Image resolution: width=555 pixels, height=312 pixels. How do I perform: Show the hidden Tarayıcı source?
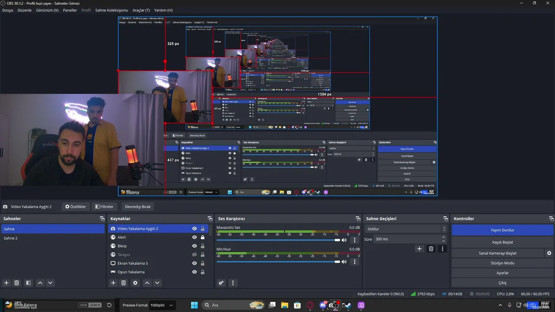point(195,255)
